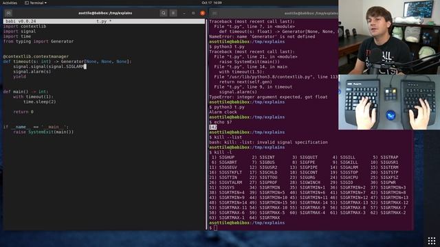
Task: Click 'return next(self.gen)' traceback line
Action: [246, 82]
